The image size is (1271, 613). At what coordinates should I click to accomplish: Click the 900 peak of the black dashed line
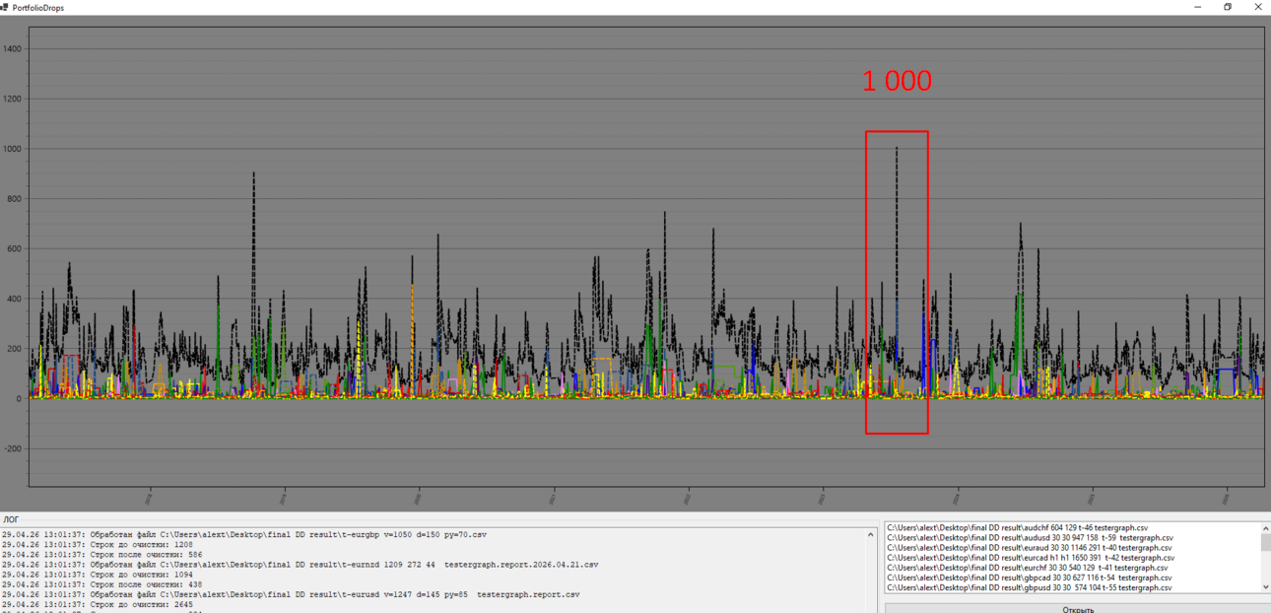click(254, 174)
